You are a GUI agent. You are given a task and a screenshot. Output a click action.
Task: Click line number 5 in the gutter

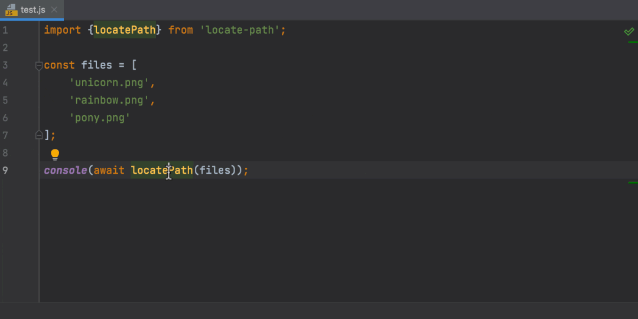pos(5,100)
